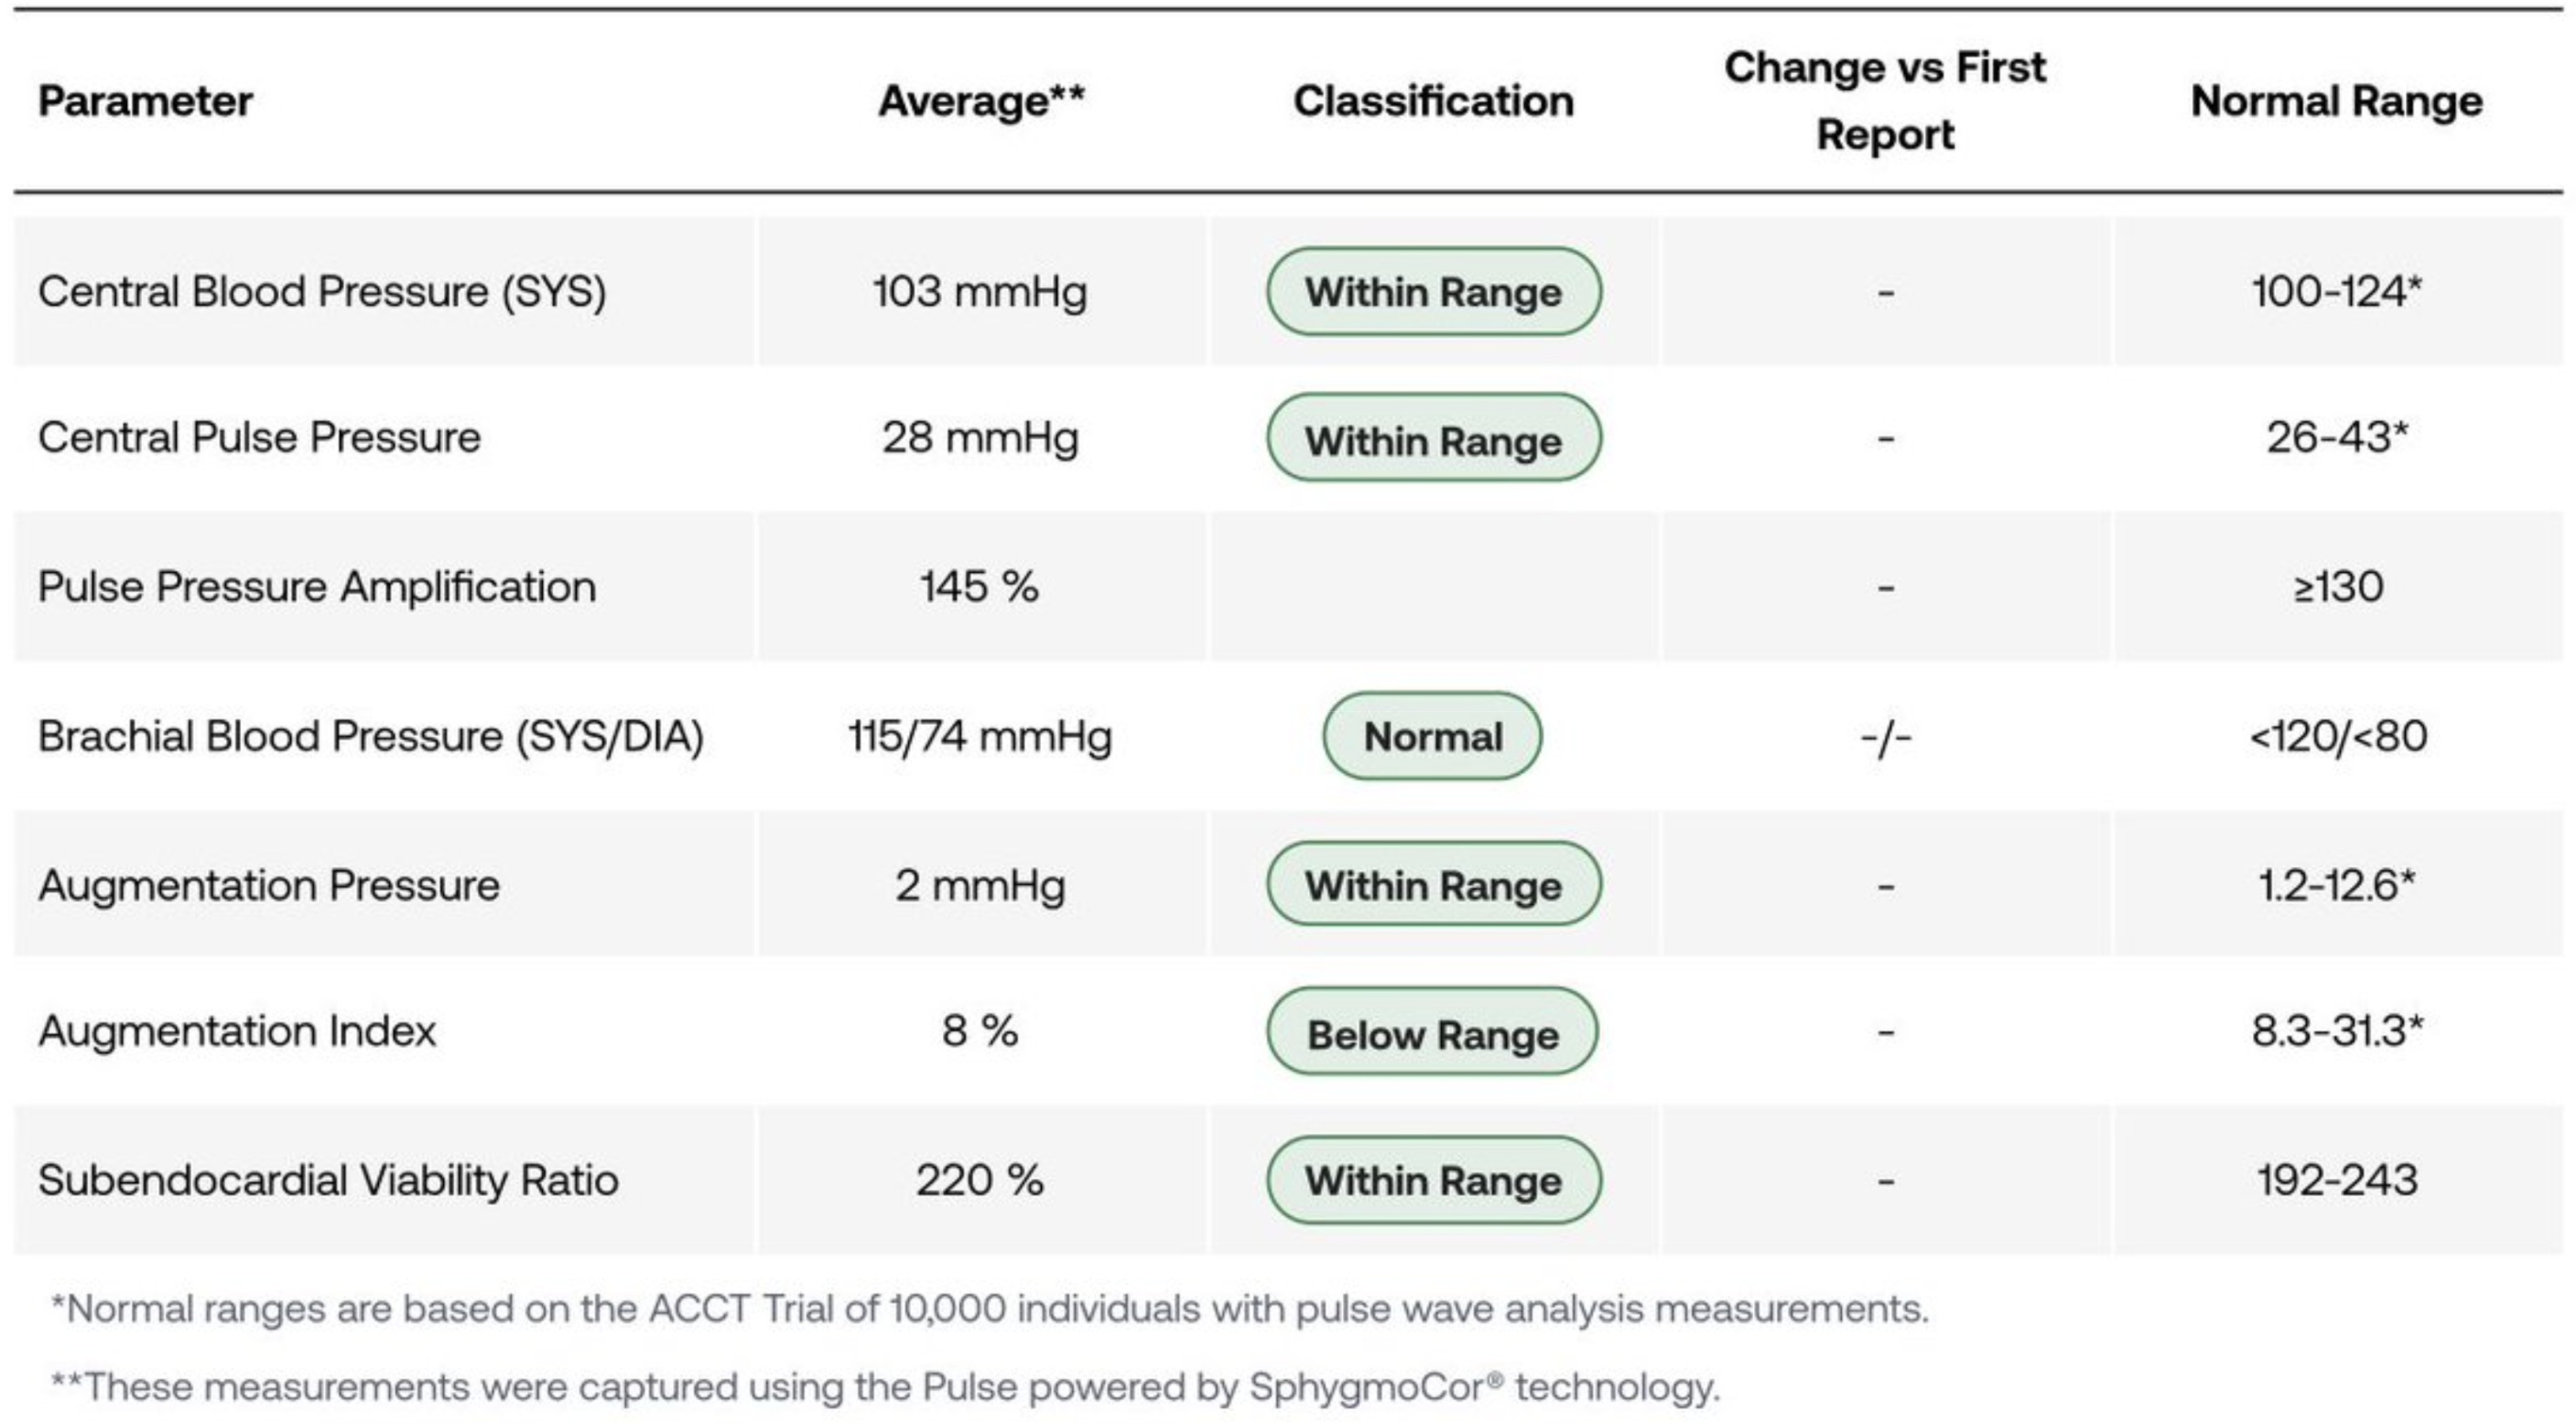Select the Pulse Pressure Amplification row label
Viewport: 2576px width, 1424px height.
[x=317, y=586]
